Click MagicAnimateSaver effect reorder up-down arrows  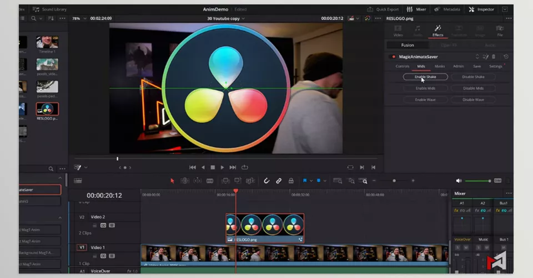click(x=477, y=56)
